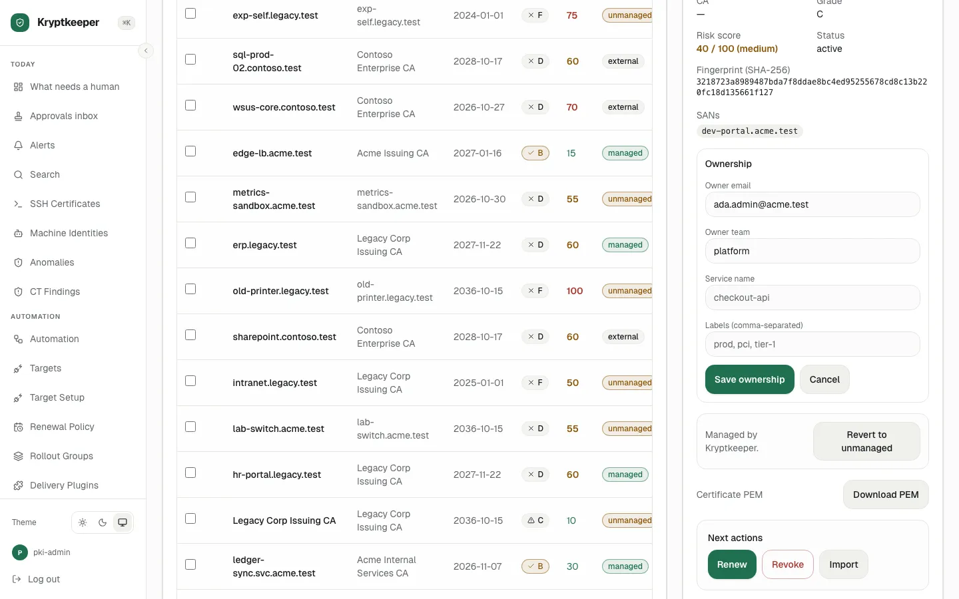Cancel the ownership edit
This screenshot has height=599, width=959.
click(x=824, y=379)
